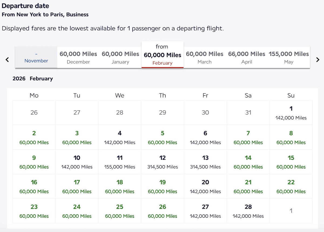This screenshot has width=324, height=232.
Task: Click the November month tab
Action: [x=36, y=57]
